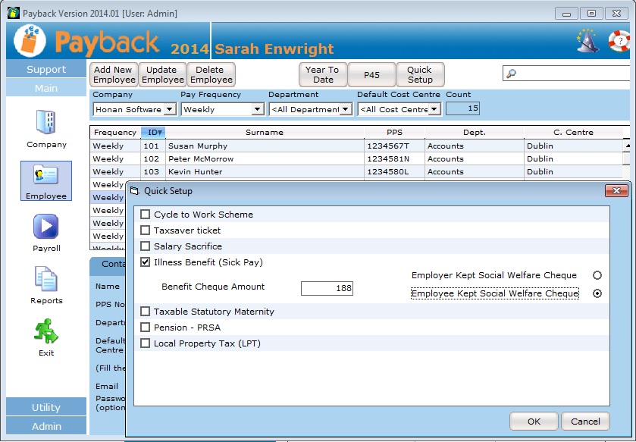Screen dimensions: 636x442
Task: Tick the Local Property Tax (LPT) checkbox
Action: click(146, 343)
